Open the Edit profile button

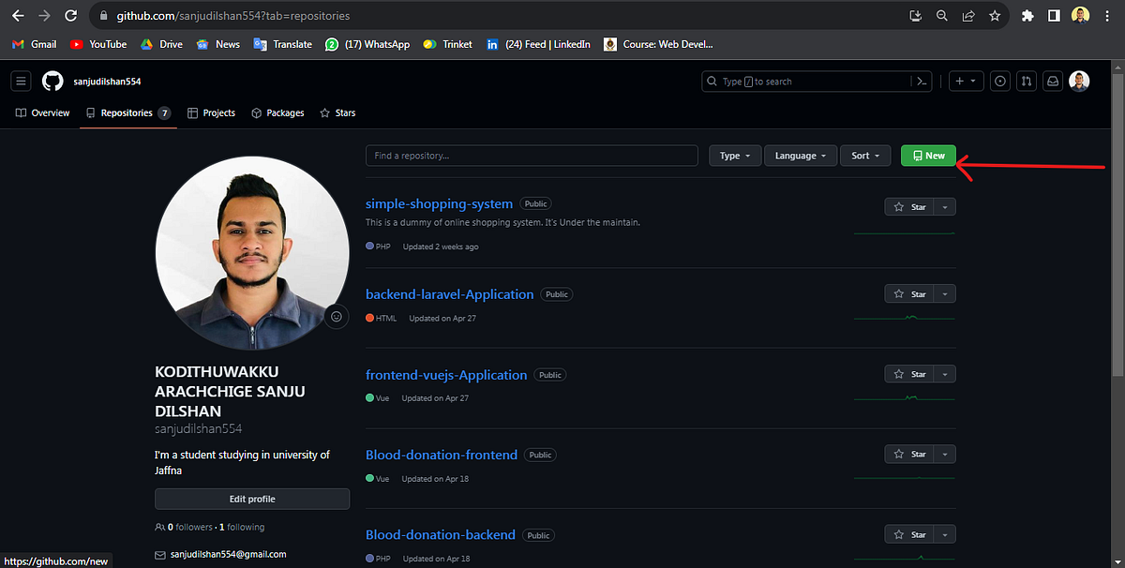[251, 499]
